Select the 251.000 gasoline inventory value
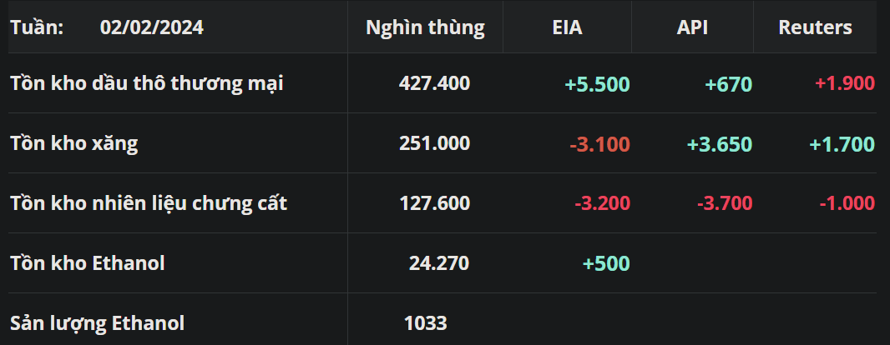 434,143
